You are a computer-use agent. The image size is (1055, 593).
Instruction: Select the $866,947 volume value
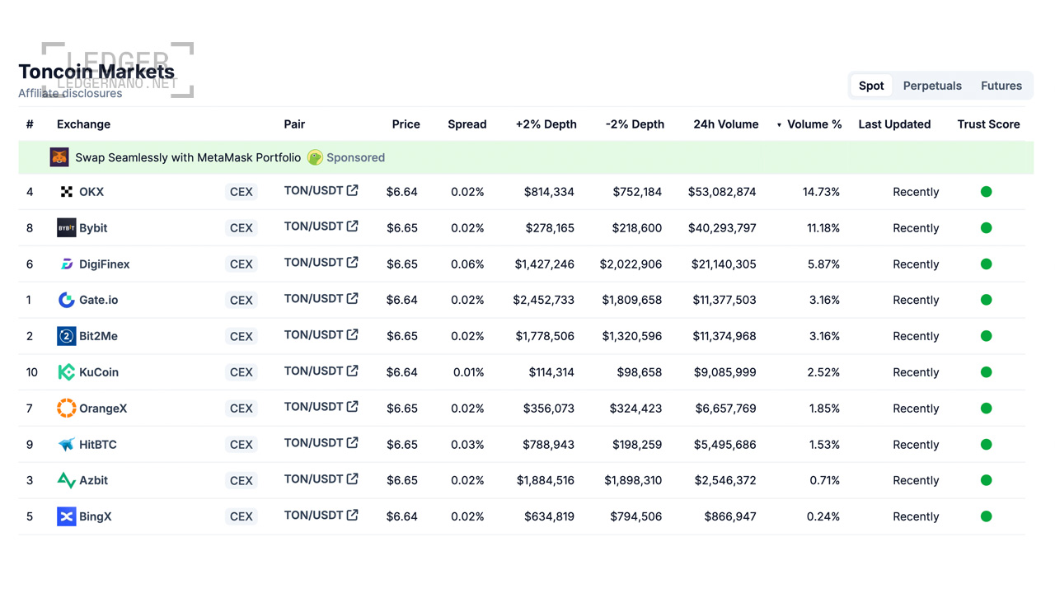[x=730, y=516]
